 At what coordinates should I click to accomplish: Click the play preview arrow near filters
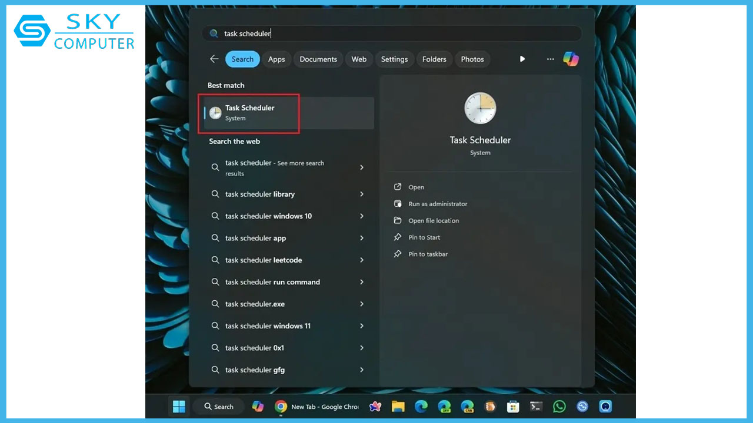pos(522,59)
